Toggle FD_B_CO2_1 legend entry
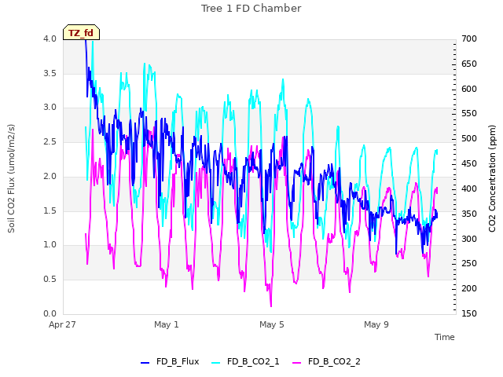 click(x=245, y=361)
